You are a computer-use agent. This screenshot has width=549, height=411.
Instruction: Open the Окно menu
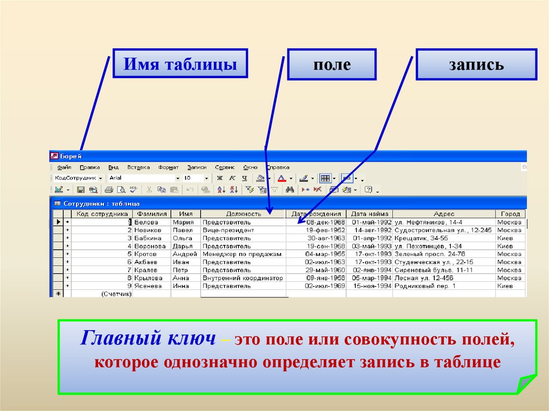(250, 167)
